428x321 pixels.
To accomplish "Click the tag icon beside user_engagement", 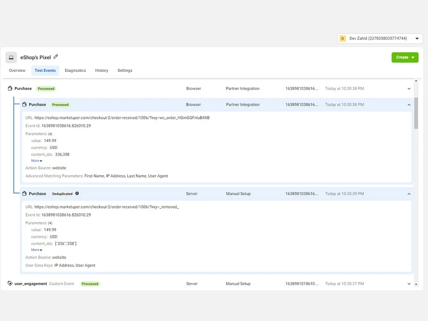I will click(x=10, y=283).
